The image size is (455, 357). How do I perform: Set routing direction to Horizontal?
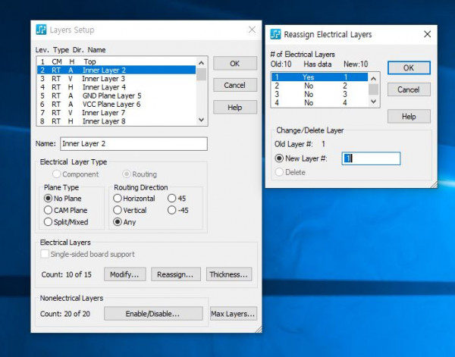tap(118, 198)
